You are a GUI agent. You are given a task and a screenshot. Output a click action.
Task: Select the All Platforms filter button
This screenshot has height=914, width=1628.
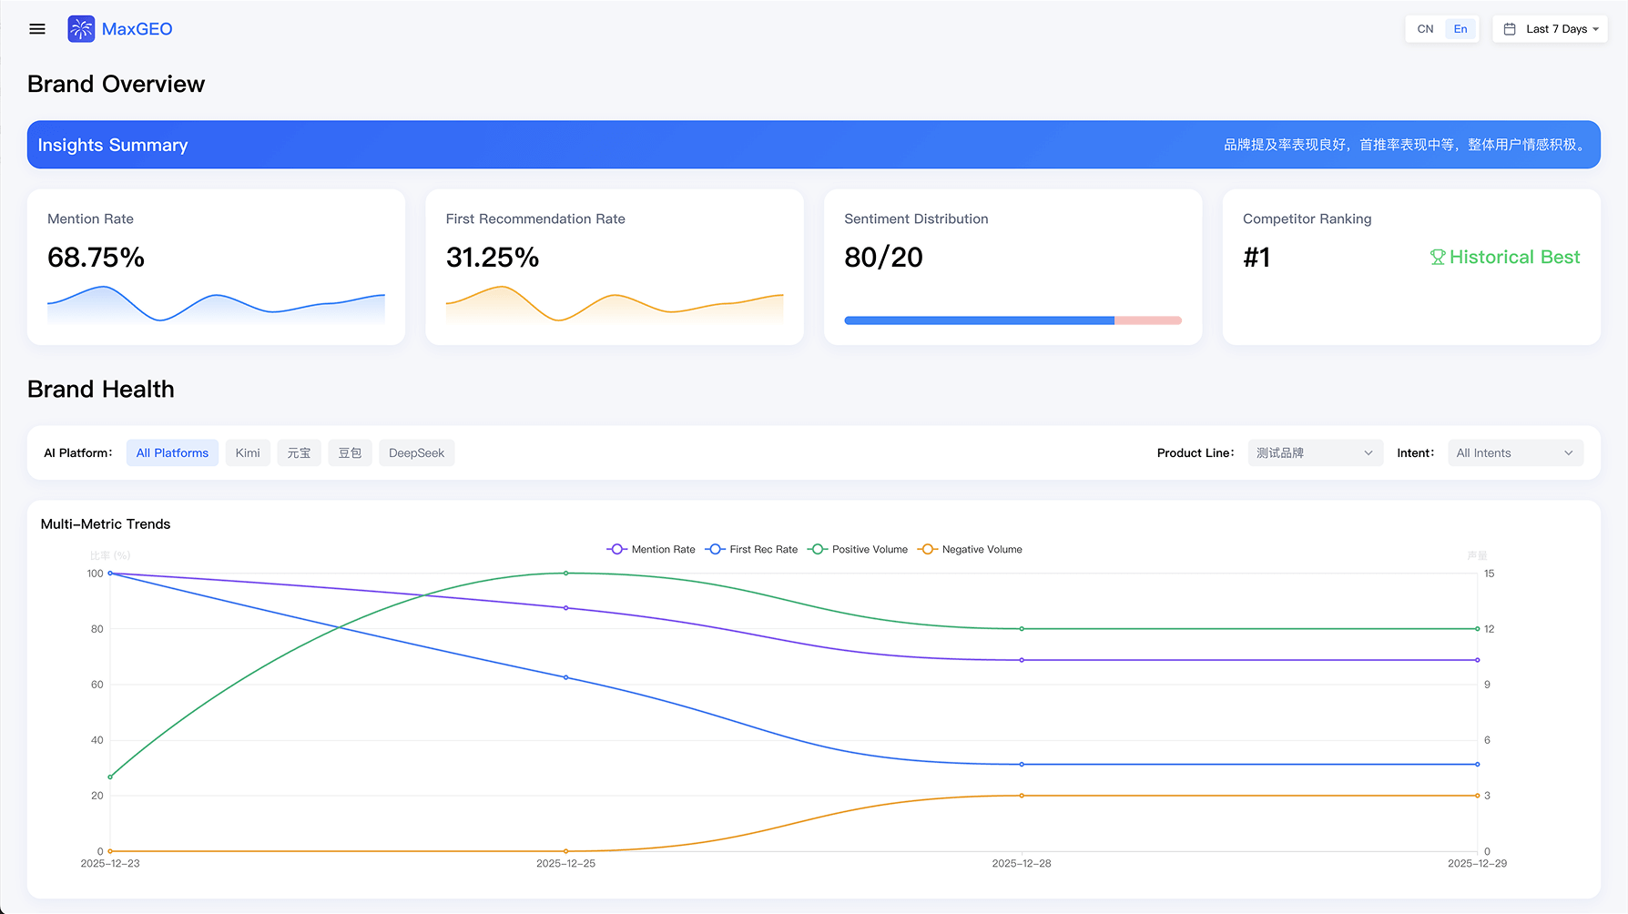pyautogui.click(x=171, y=452)
